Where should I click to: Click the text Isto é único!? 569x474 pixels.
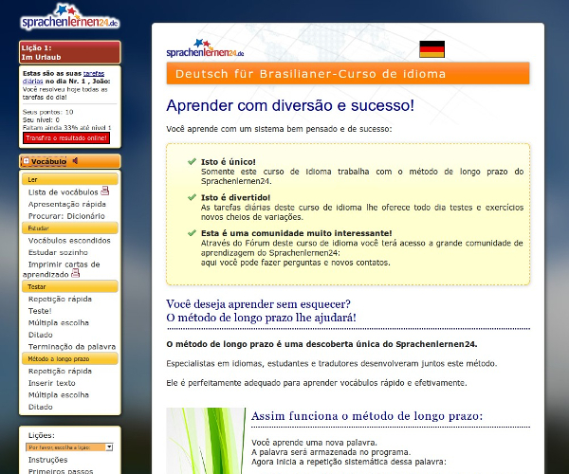229,162
